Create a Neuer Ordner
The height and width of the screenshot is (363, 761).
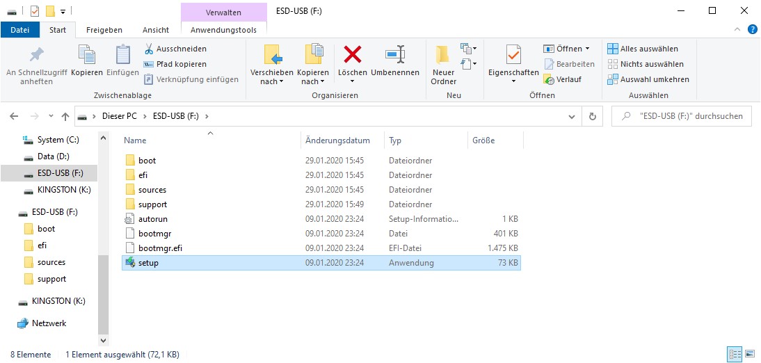pos(444,65)
